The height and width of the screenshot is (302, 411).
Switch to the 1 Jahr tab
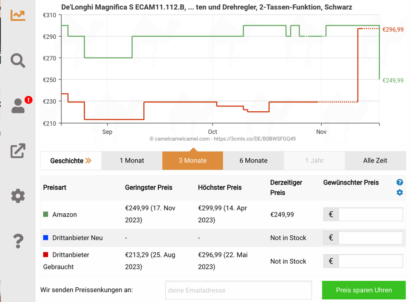(314, 161)
